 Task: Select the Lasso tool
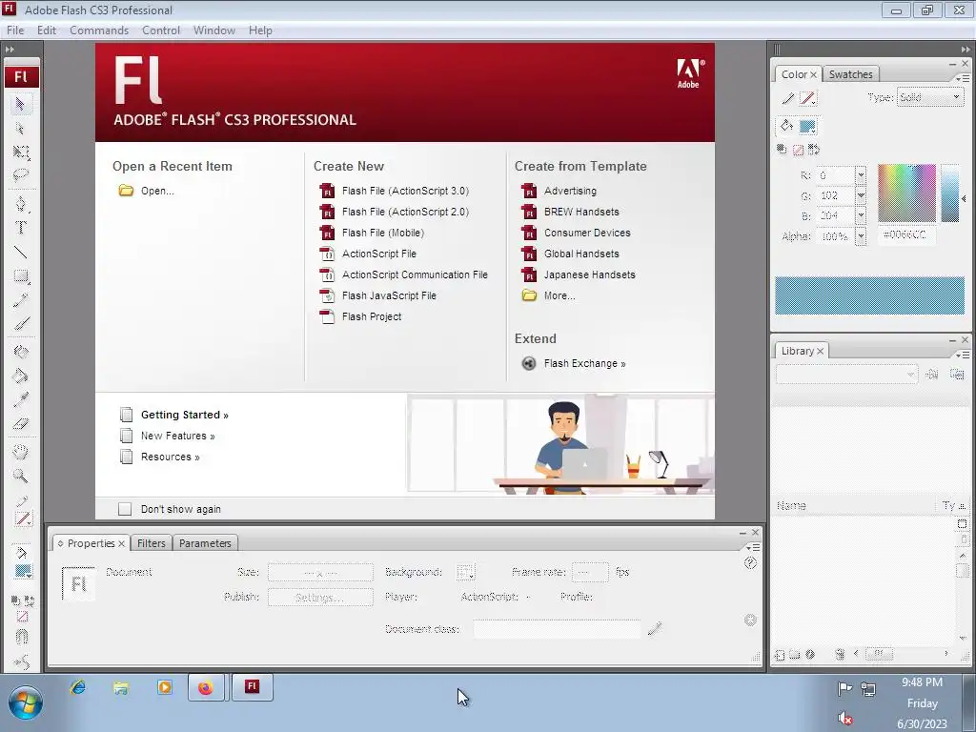coord(21,175)
